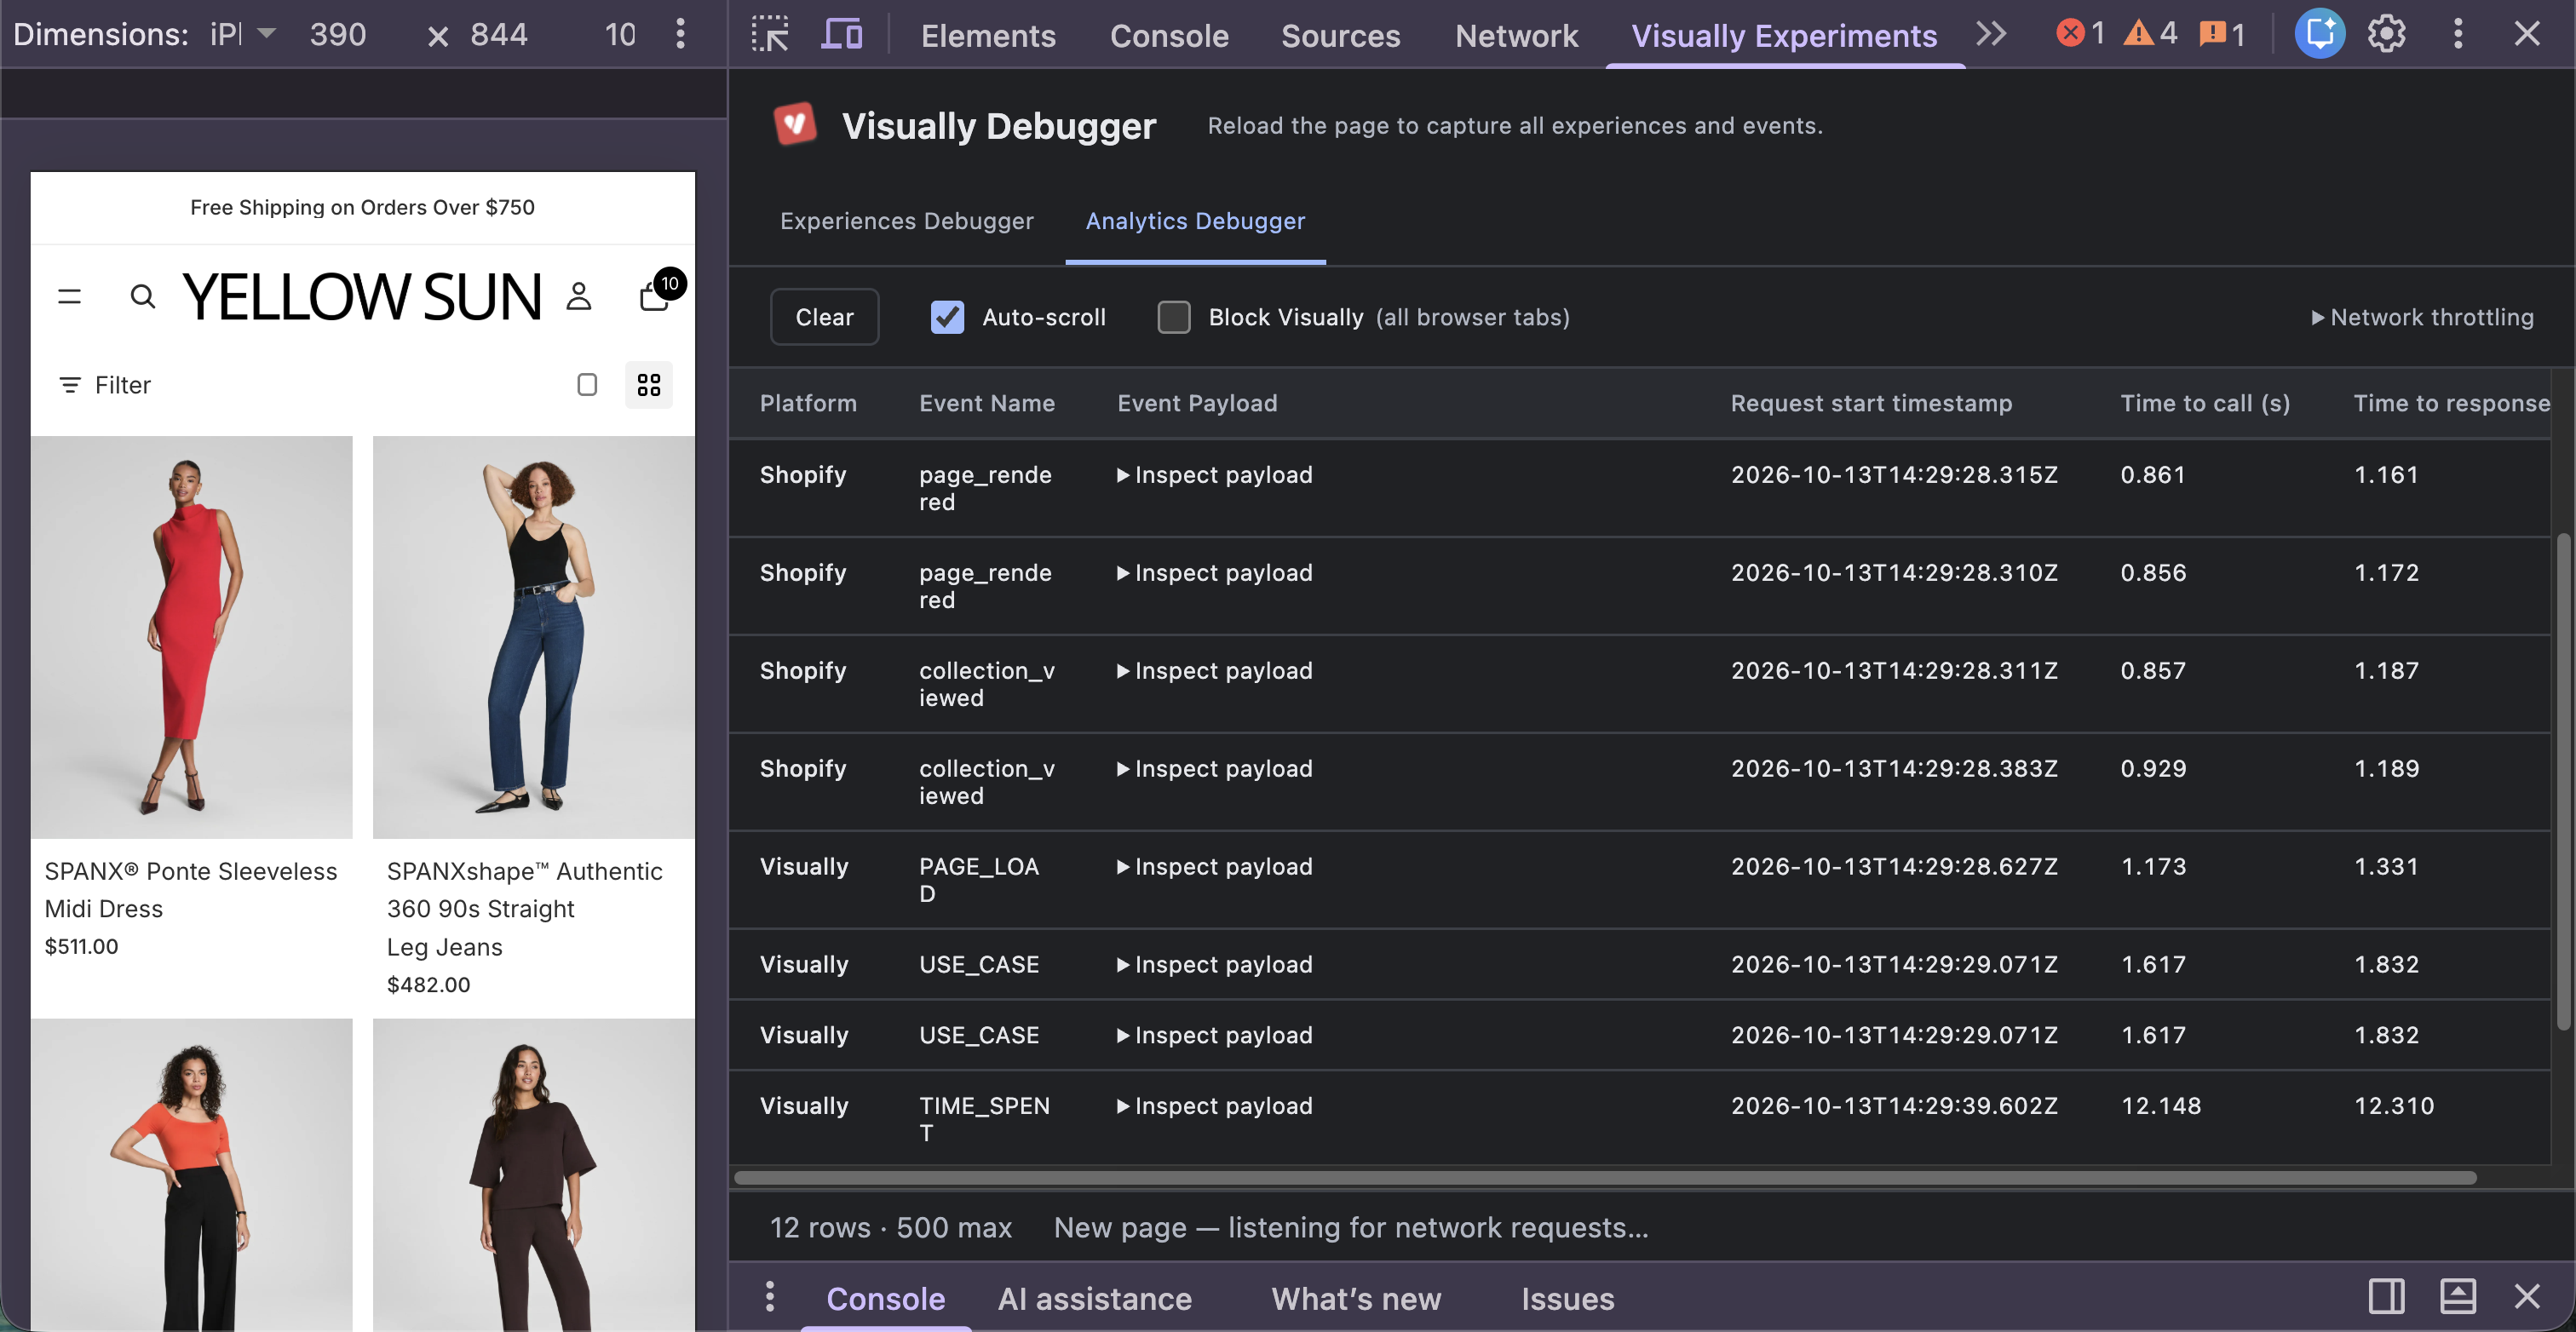The height and width of the screenshot is (1332, 2576).
Task: Show more DevTools tabs chevron
Action: pyautogui.click(x=1990, y=34)
